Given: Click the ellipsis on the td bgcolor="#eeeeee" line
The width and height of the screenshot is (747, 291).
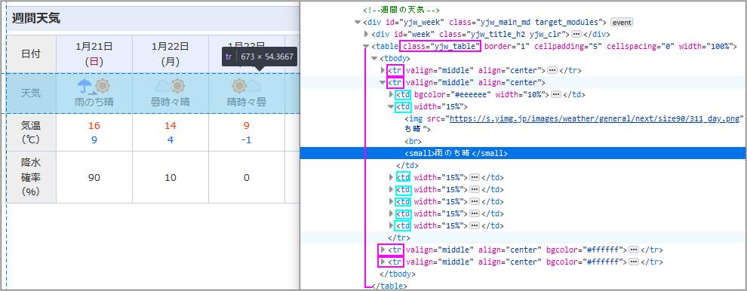Looking at the screenshot, I should pyautogui.click(x=555, y=94).
